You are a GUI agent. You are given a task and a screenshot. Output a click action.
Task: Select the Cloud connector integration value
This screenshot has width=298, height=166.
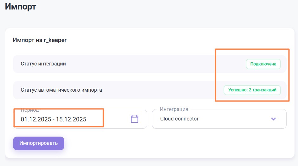[179, 119]
